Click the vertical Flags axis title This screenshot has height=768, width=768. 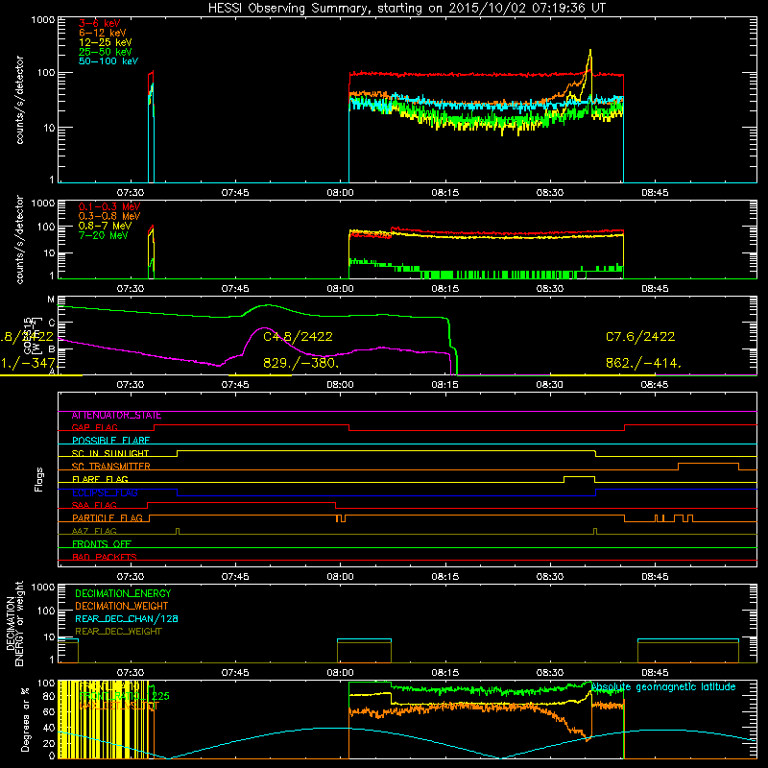pos(39,479)
